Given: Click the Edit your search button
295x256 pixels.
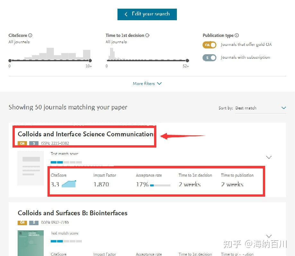Looking at the screenshot, I should pos(147,14).
